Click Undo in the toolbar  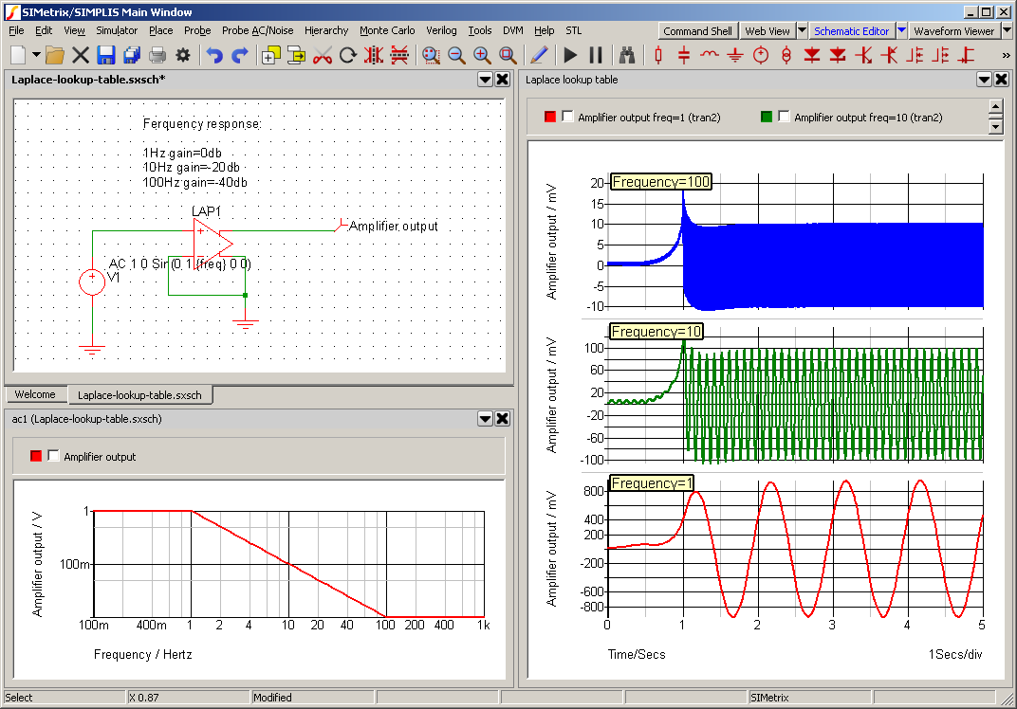point(215,55)
